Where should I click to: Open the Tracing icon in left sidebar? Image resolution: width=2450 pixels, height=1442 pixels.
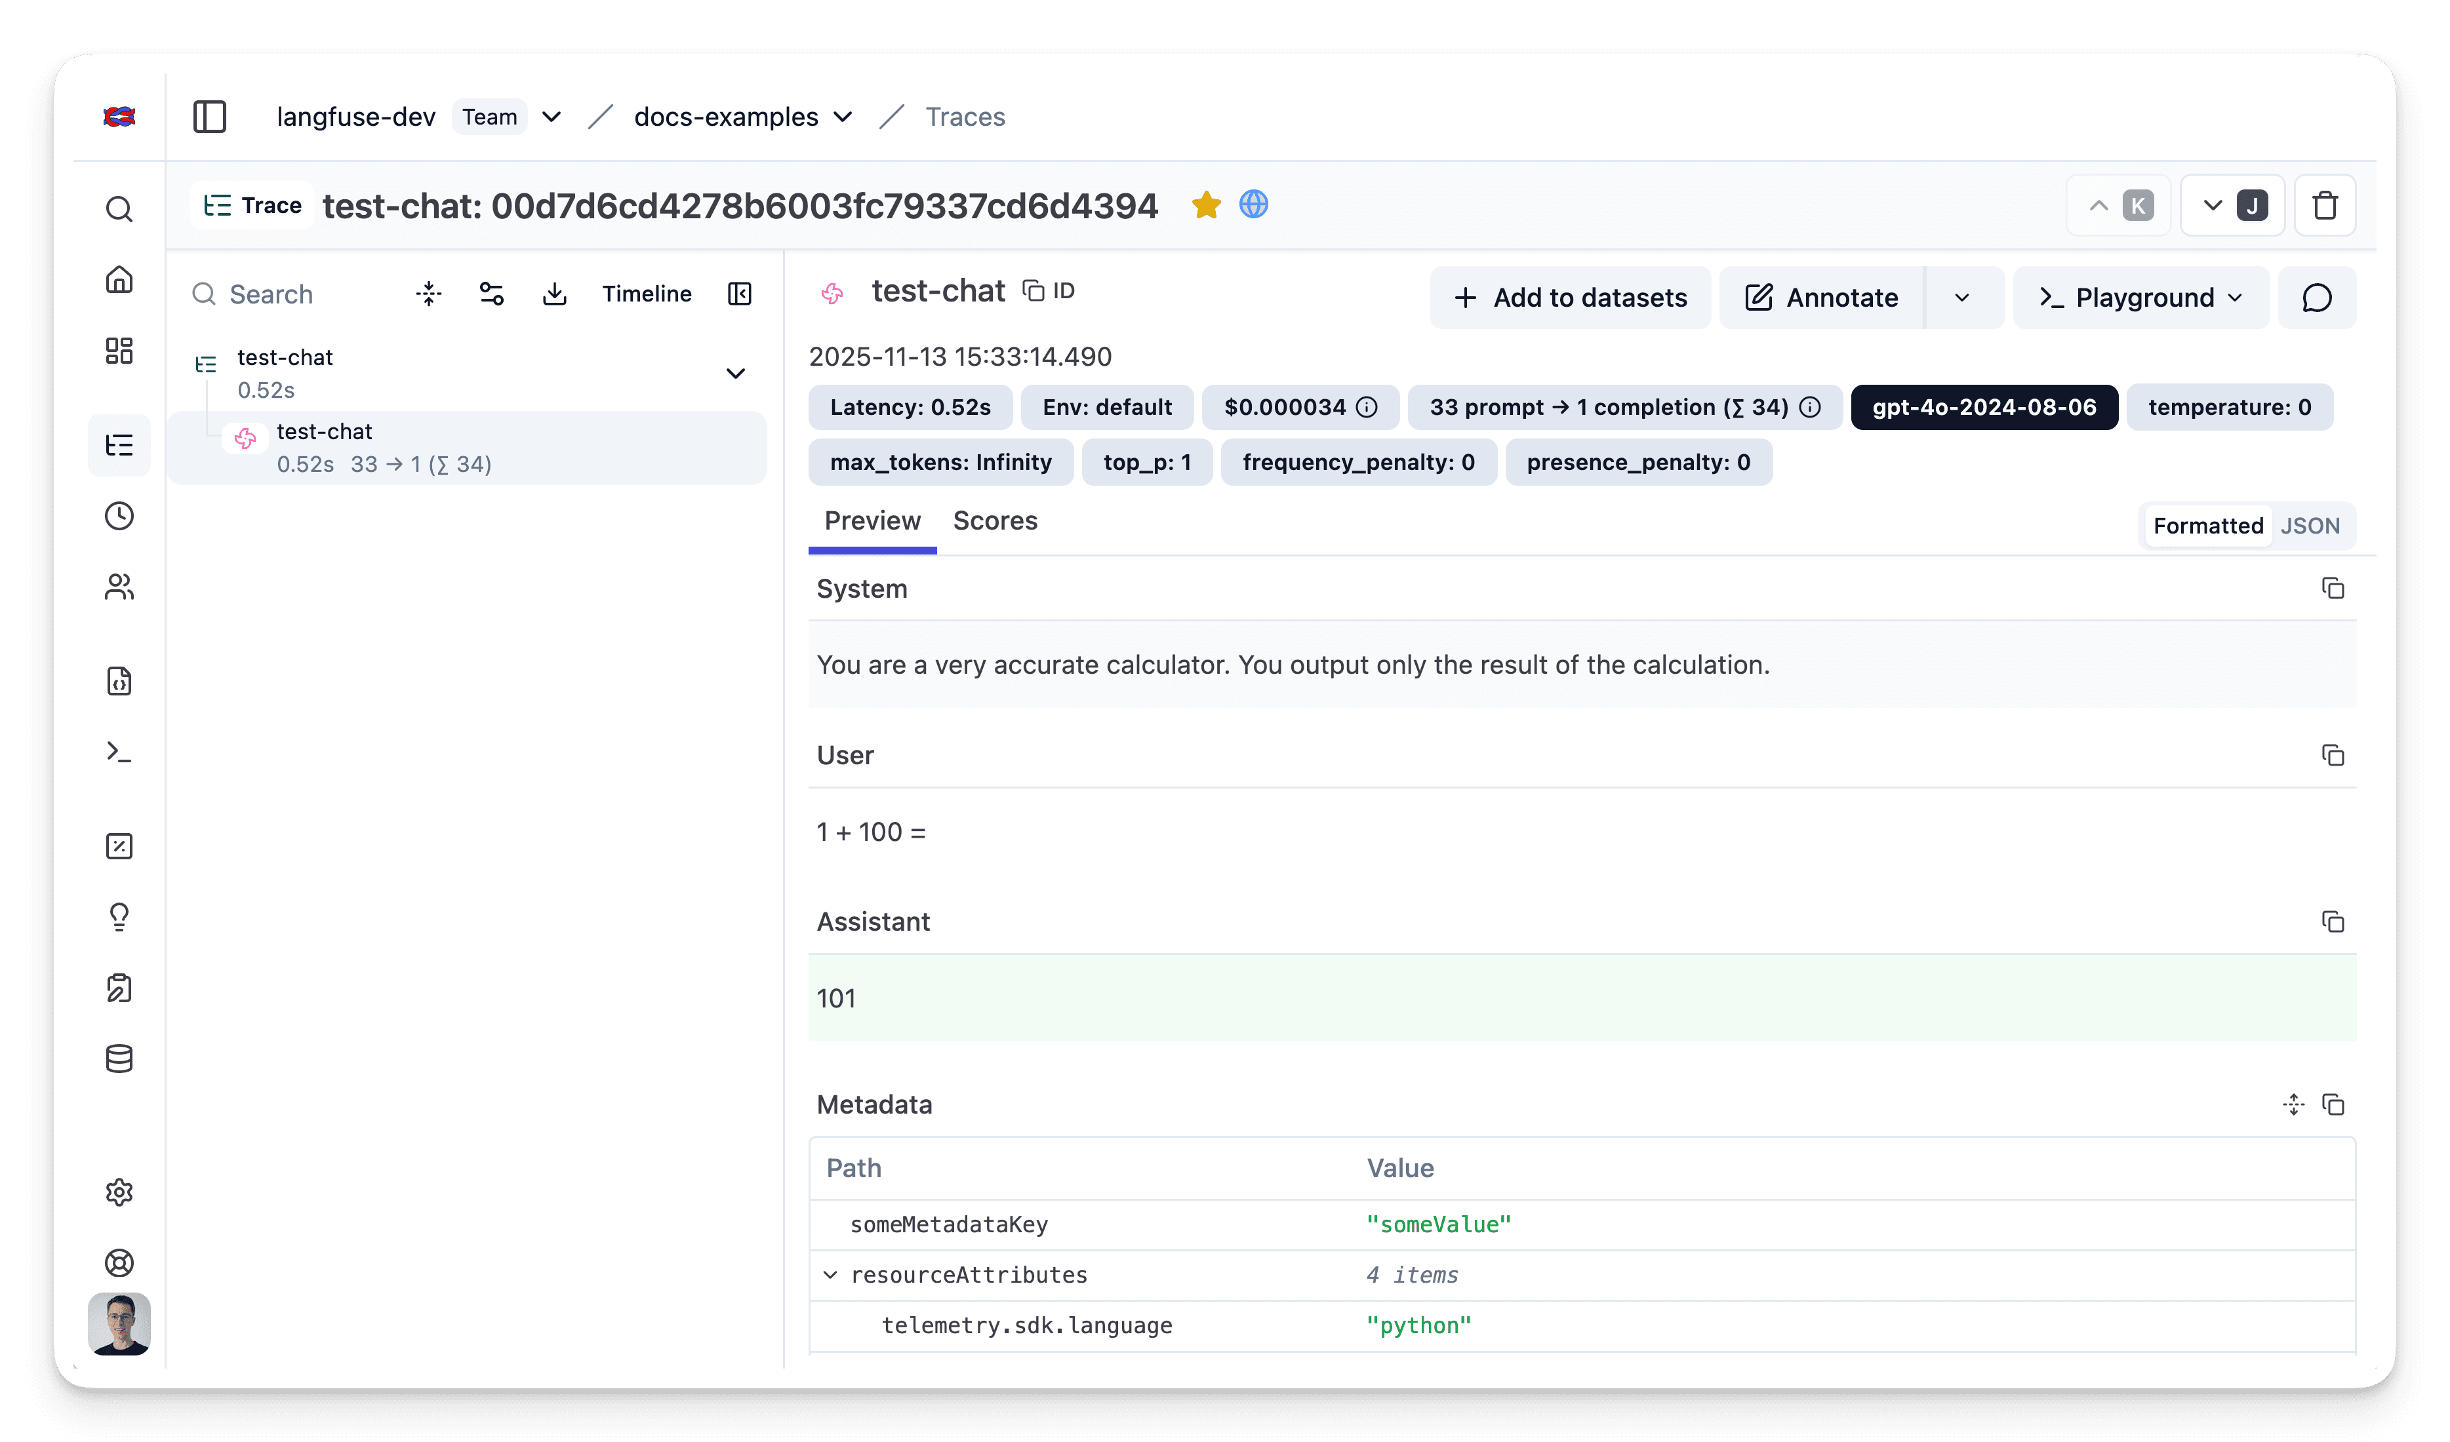pos(119,445)
